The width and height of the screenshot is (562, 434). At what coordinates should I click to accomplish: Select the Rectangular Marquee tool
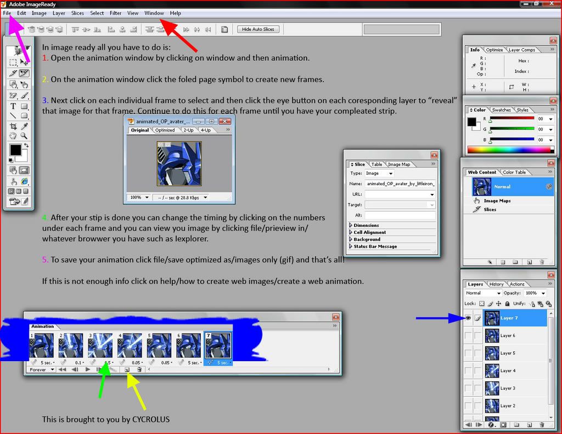(x=13, y=62)
